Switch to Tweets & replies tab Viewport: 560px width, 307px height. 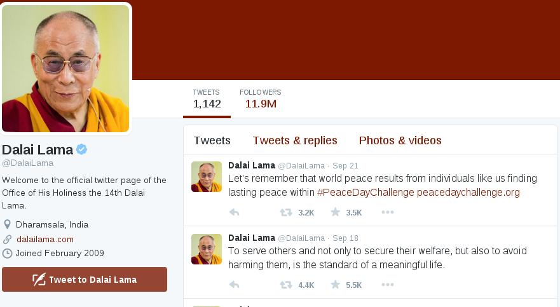295,140
